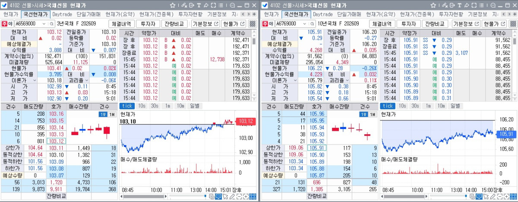This screenshot has height=202, width=518.
Task: Click the fit-all icon under right chart
Action: tap(513, 196)
